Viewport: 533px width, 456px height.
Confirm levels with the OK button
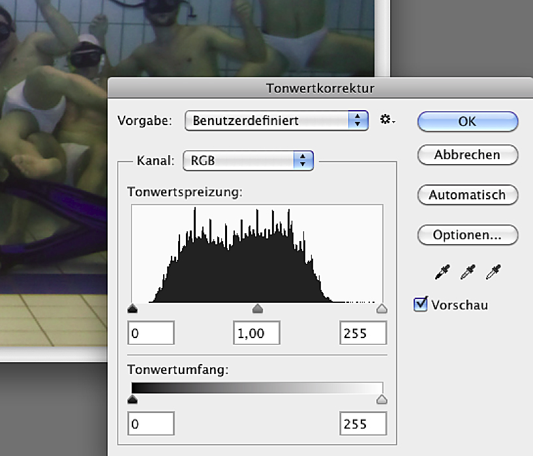pos(468,121)
